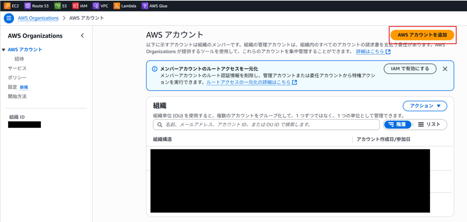Open the EC2 service shortcut icon
Image resolution: width=467 pixels, height=222 pixels.
(7, 6)
